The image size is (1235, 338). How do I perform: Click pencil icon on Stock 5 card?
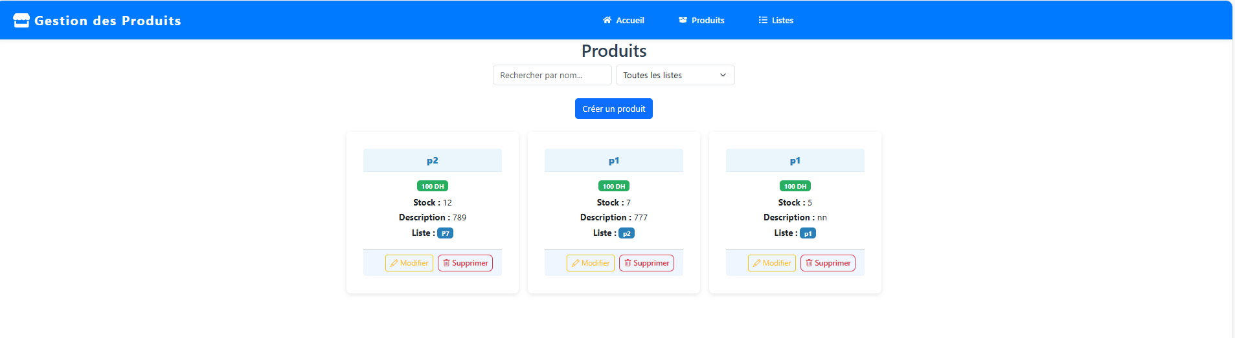(x=756, y=263)
